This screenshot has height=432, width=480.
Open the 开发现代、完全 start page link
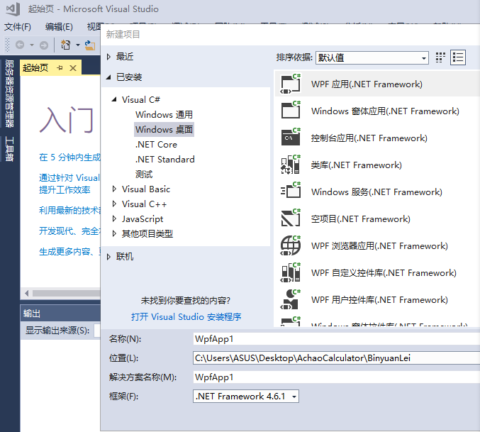pyautogui.click(x=69, y=231)
